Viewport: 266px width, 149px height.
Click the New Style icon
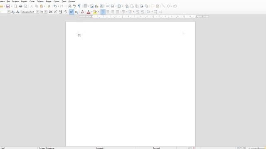tap(17, 12)
